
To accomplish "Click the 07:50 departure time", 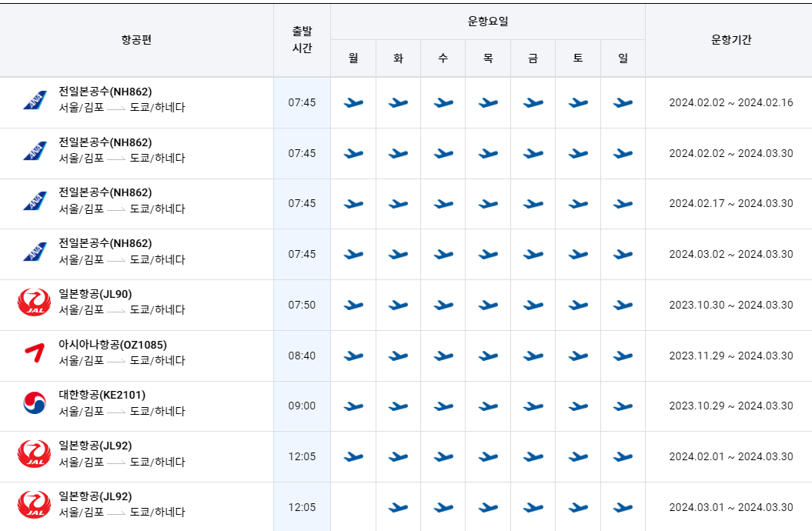I will pos(302,305).
